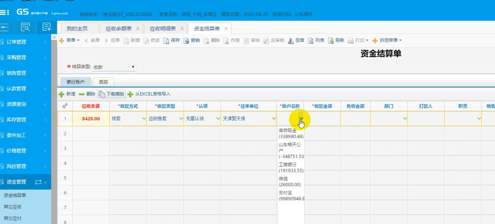495x224 pixels.
Task: Expand 认款管理 in the sidebar
Action: pyautogui.click(x=25, y=89)
